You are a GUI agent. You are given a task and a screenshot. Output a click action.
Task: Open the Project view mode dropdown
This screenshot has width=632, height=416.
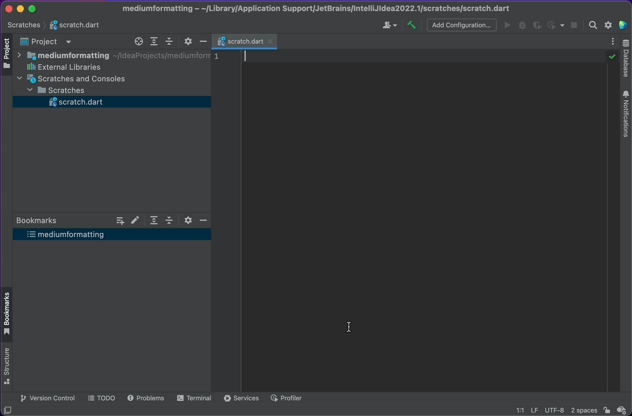coord(68,41)
